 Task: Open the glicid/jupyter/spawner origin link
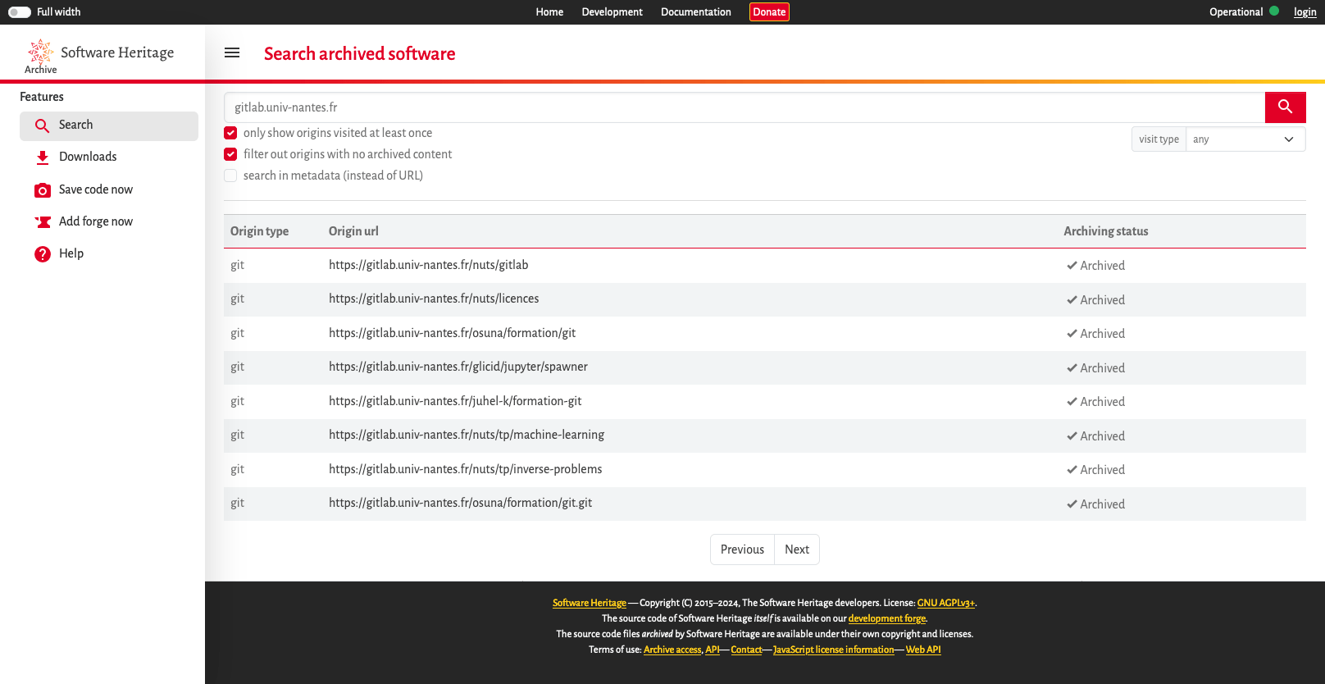pos(458,367)
